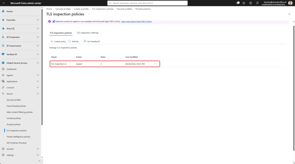This screenshot has width=295, height=164.
Task: Click Got feedback? button
Action: coord(92,41)
